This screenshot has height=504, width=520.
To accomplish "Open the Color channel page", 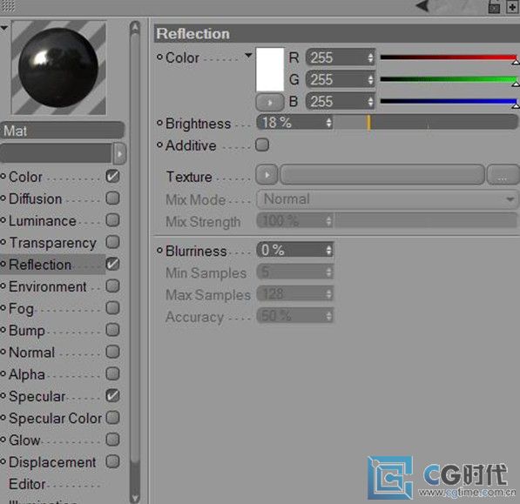I will coord(25,177).
